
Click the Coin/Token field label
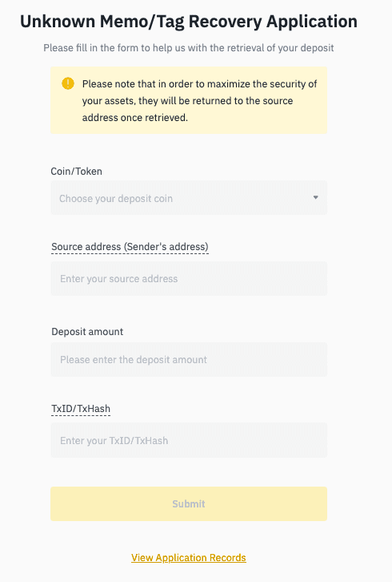coord(76,171)
